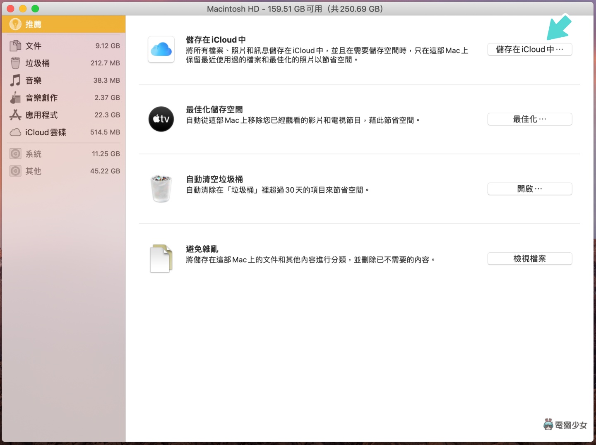Click the 自動清空垃圾桶 heading
The image size is (596, 445).
[214, 179]
